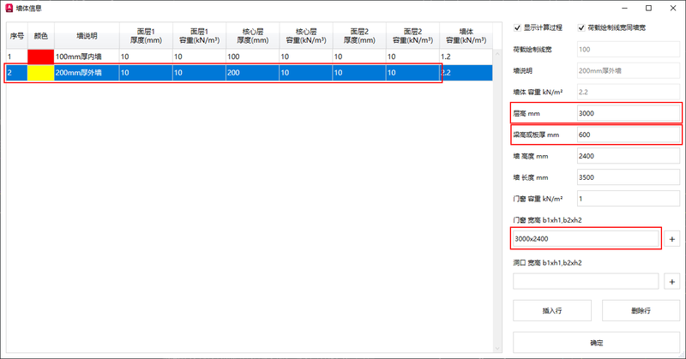Click the 核心层 容重 column header
Image resolution: width=686 pixels, height=359 pixels.
click(x=306, y=36)
